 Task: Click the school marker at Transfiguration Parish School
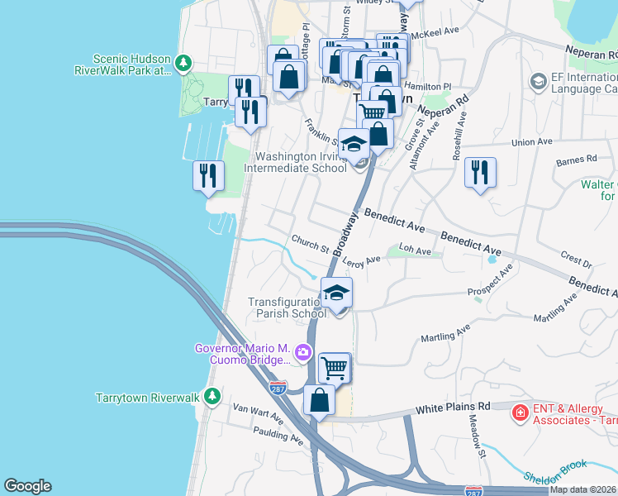(x=336, y=296)
